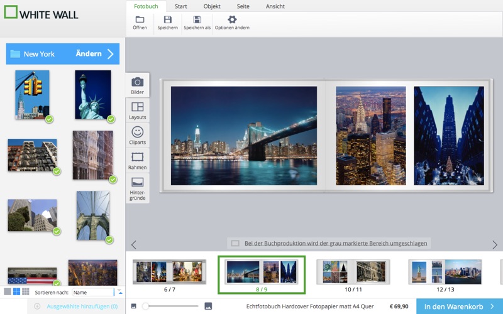This screenshot has width=503, height=314.
Task: Switch to the Seite tab
Action: [243, 6]
